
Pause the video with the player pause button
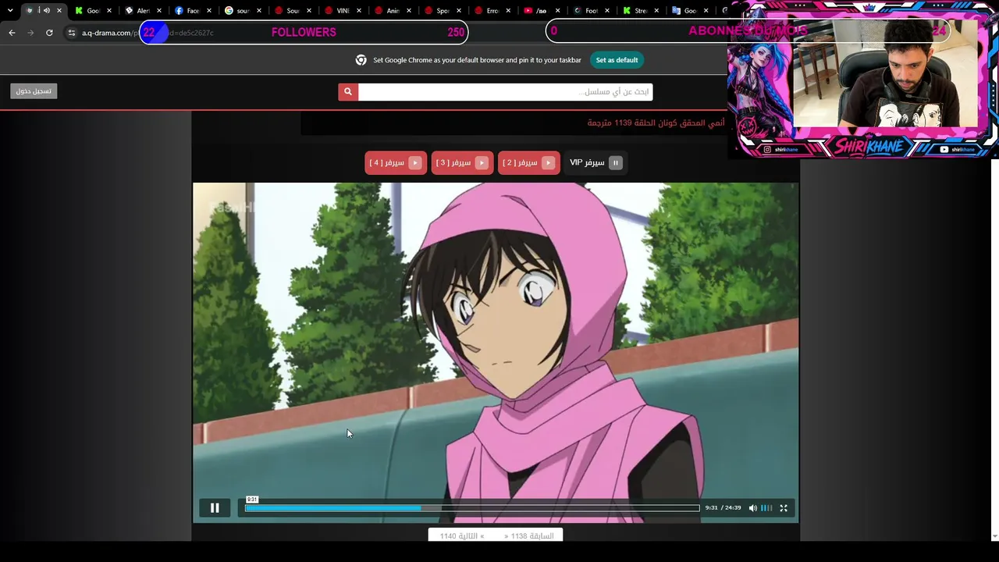click(x=215, y=508)
